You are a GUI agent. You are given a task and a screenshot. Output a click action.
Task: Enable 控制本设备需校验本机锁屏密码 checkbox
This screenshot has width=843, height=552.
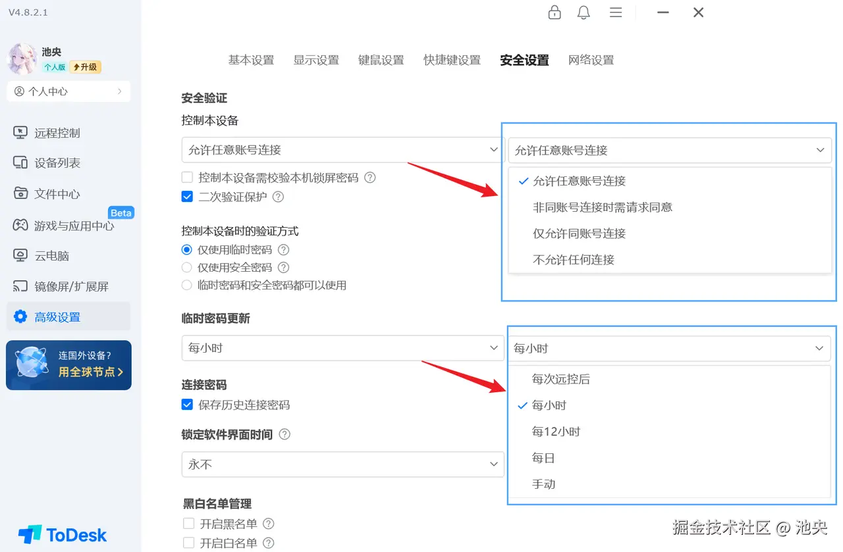tap(187, 177)
